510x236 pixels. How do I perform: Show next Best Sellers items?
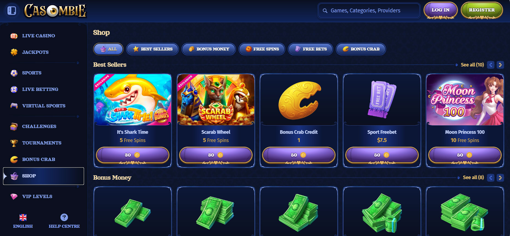pos(500,65)
